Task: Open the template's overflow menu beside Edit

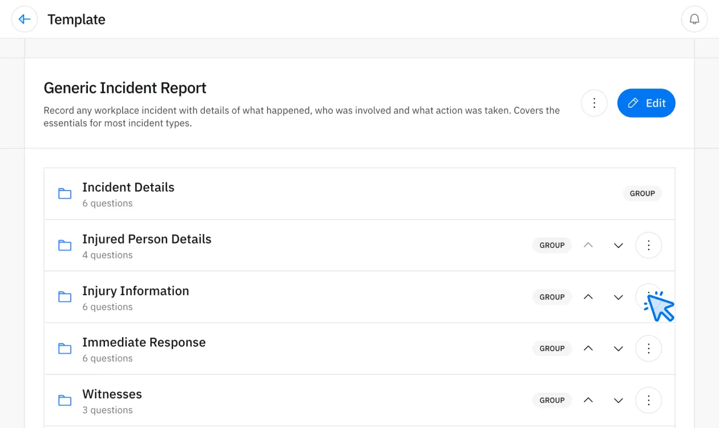Action: point(594,103)
